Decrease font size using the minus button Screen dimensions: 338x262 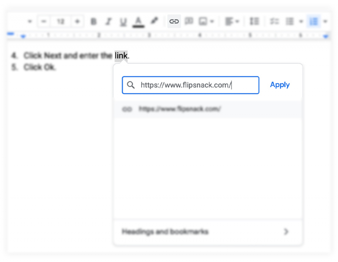coord(43,21)
